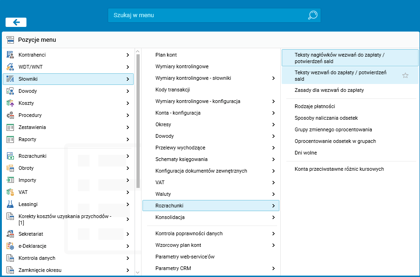This screenshot has width=420, height=277.
Task: Expand the Waluty submenu arrow
Action: pyautogui.click(x=273, y=194)
